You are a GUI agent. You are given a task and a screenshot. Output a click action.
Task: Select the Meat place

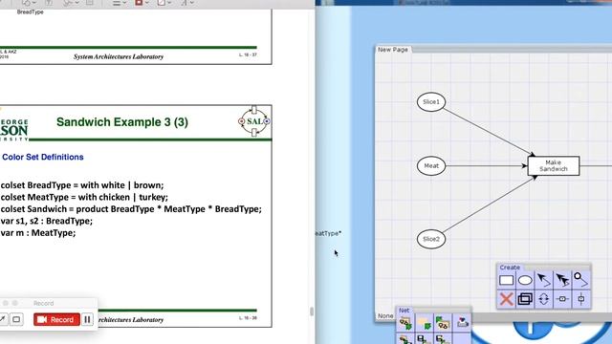431,165
